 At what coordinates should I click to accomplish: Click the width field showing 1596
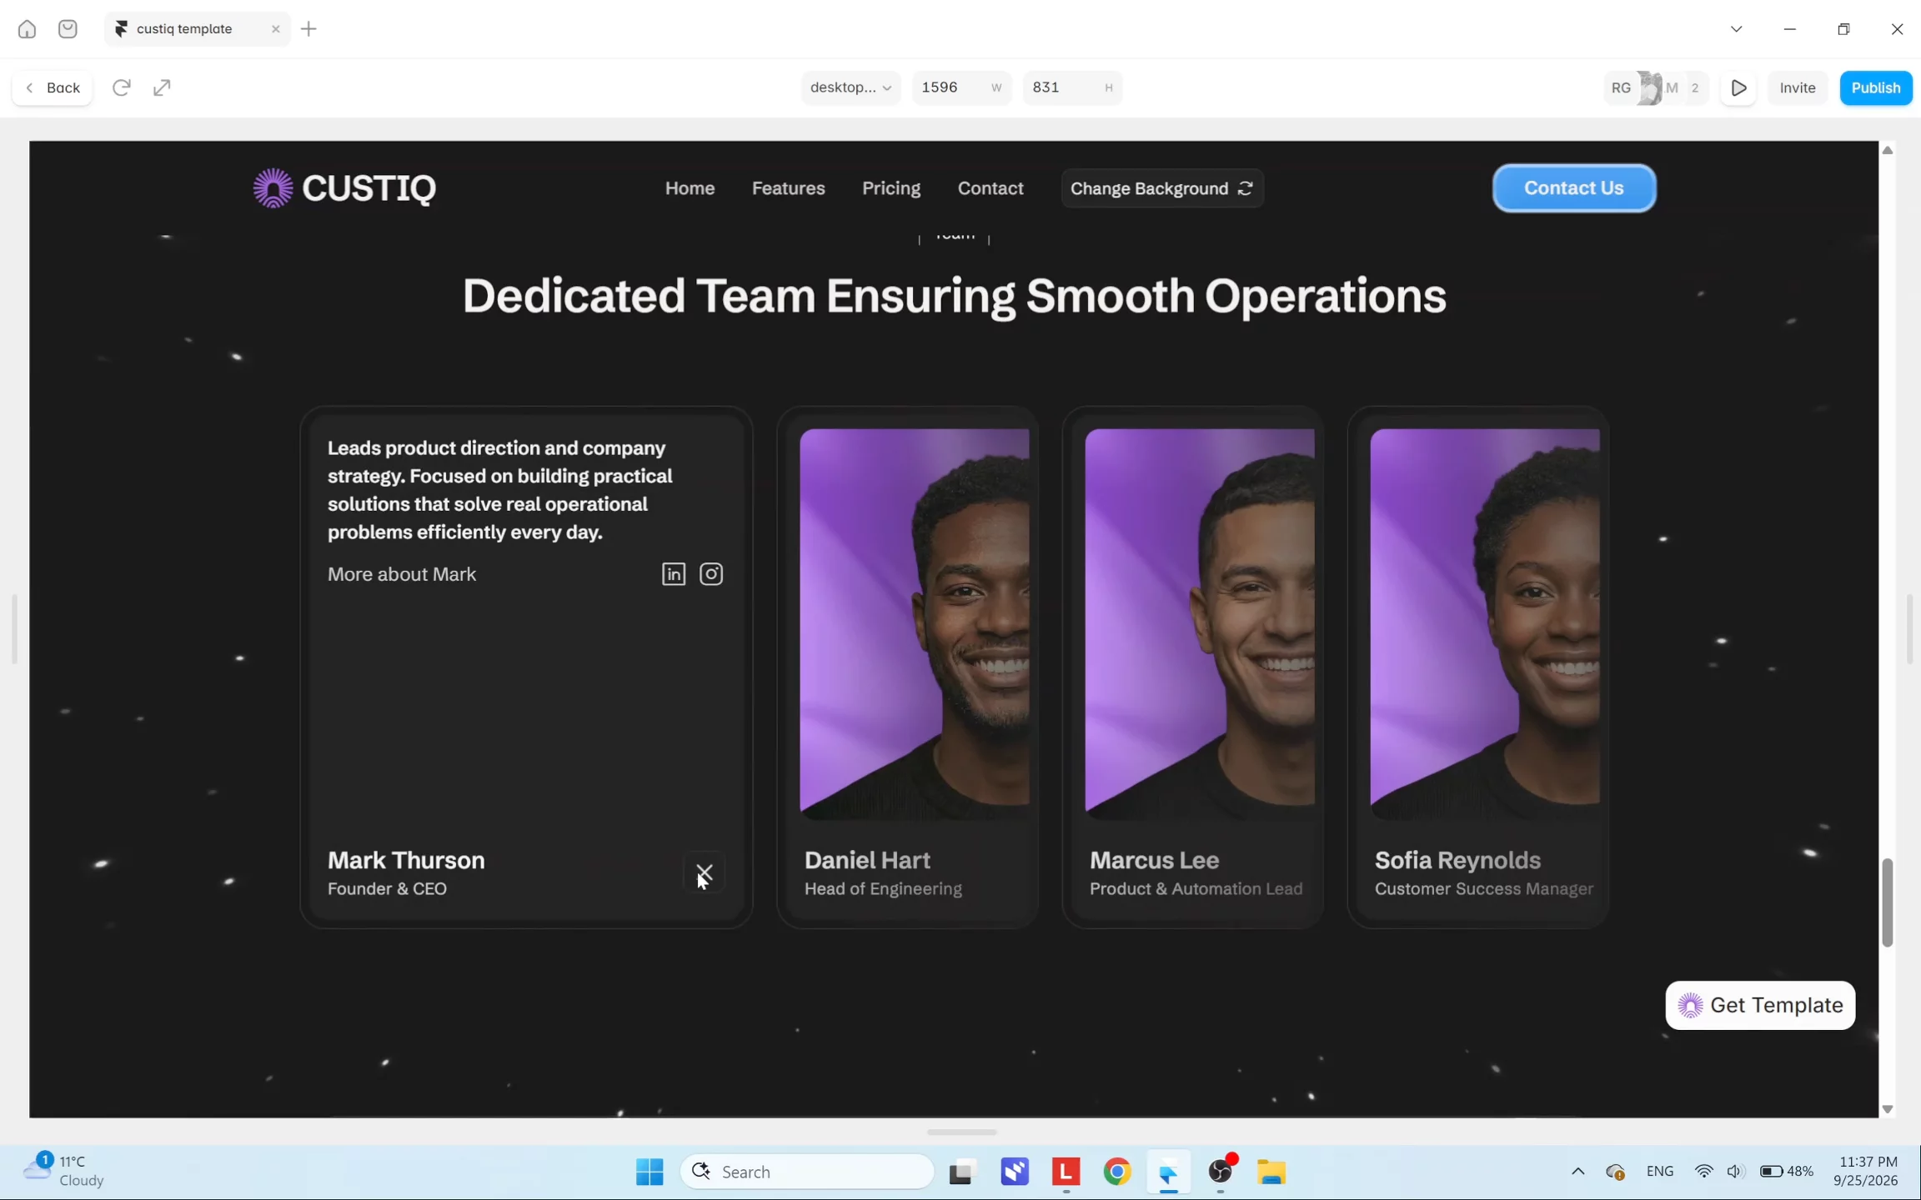click(x=961, y=87)
